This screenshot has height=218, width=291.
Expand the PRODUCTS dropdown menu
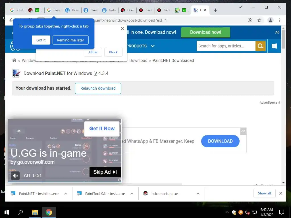click(x=140, y=46)
